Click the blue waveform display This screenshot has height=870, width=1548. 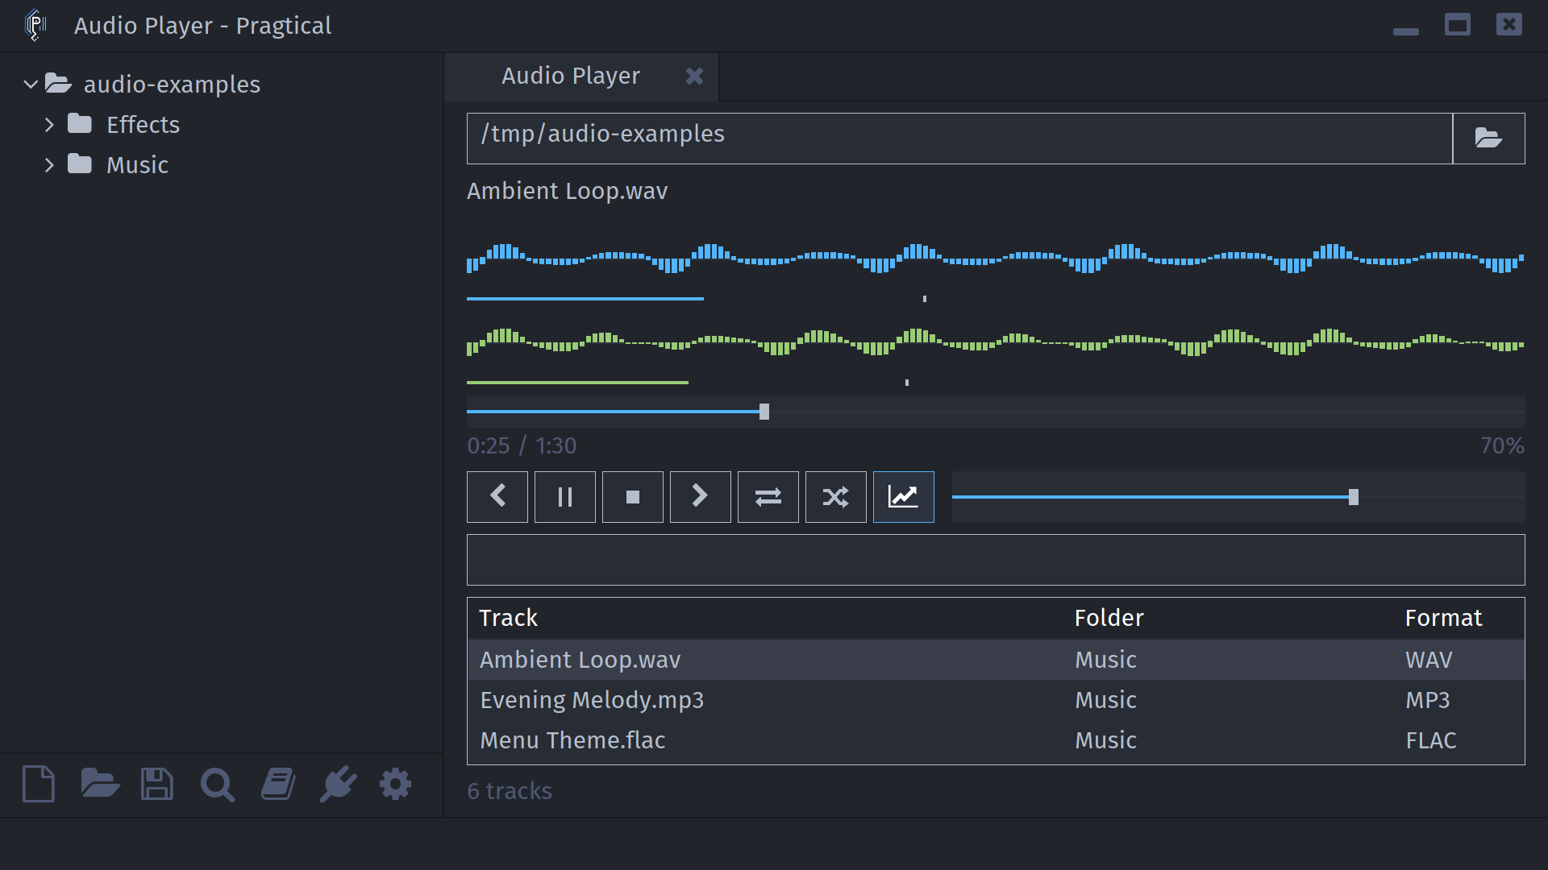[x=996, y=259]
